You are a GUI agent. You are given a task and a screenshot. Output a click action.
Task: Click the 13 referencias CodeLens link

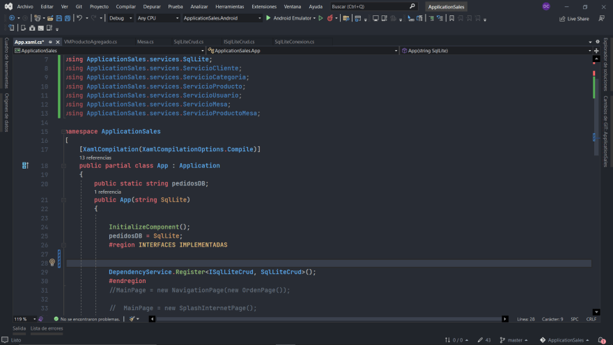95,158
